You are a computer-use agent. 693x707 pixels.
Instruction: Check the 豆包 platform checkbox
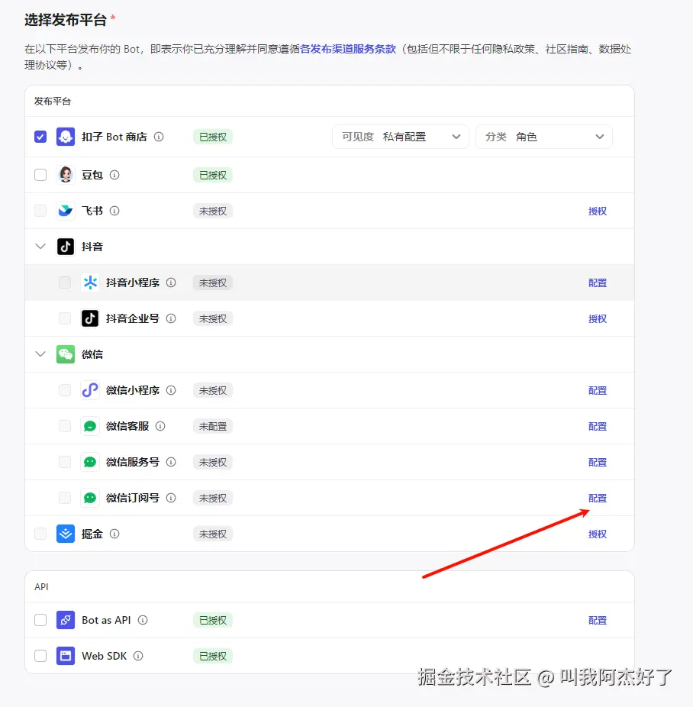pos(40,175)
